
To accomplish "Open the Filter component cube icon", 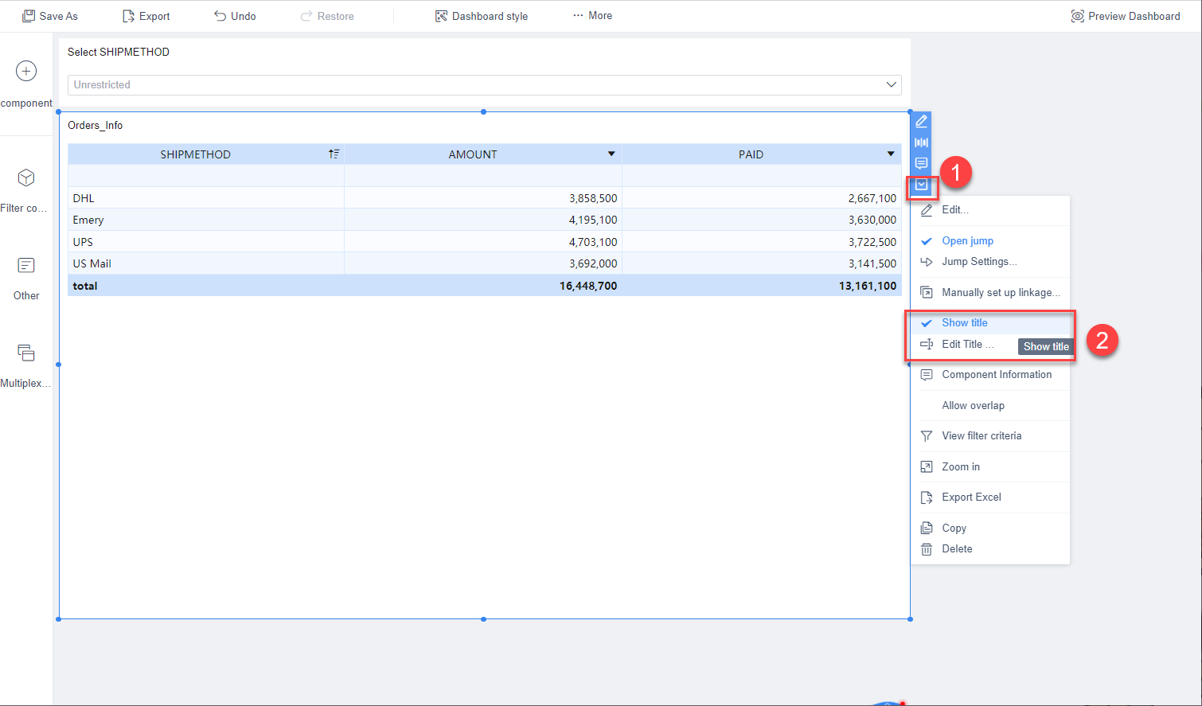I will [26, 177].
